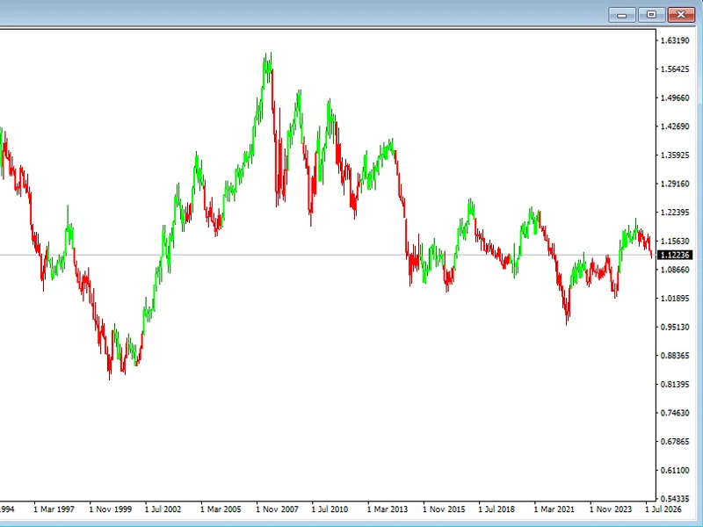The width and height of the screenshot is (703, 527).
Task: Close the chart window
Action: pos(681,15)
